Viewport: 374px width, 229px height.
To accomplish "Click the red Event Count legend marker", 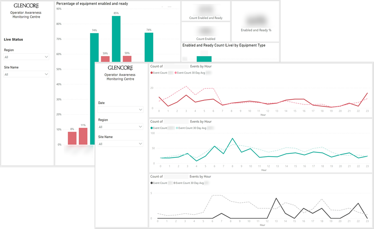I will (152, 73).
